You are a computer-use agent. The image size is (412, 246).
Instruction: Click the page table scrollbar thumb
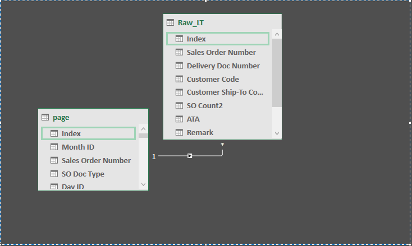click(x=143, y=136)
